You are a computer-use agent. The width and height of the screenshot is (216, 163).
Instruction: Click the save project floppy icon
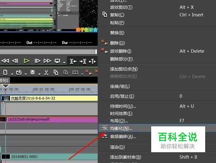[32, 72]
